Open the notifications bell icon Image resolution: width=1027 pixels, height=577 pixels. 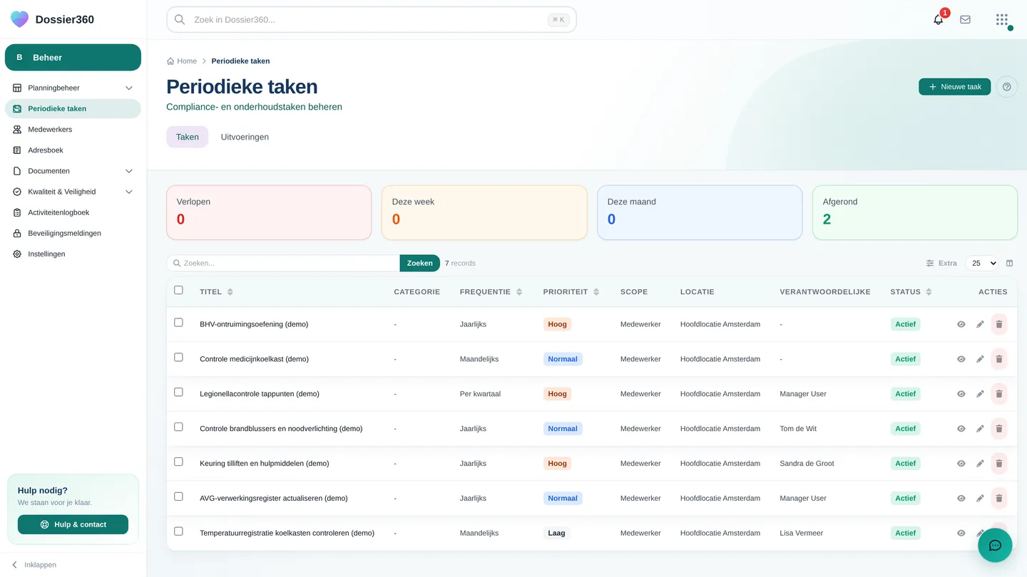938,20
